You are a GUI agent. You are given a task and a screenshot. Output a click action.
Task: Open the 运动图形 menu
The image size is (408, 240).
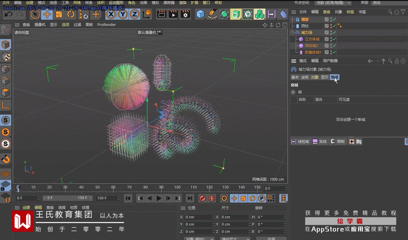pos(116,3)
